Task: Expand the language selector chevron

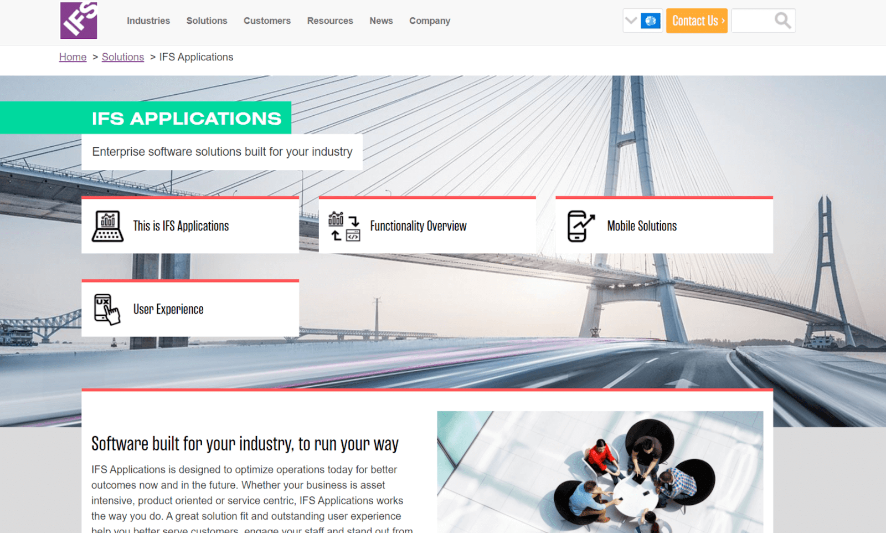Action: click(631, 21)
